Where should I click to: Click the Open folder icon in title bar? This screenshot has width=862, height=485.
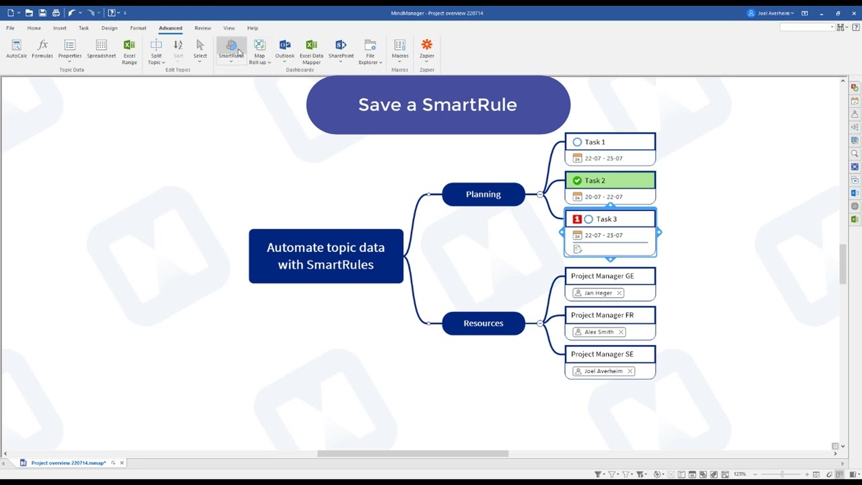pos(29,13)
